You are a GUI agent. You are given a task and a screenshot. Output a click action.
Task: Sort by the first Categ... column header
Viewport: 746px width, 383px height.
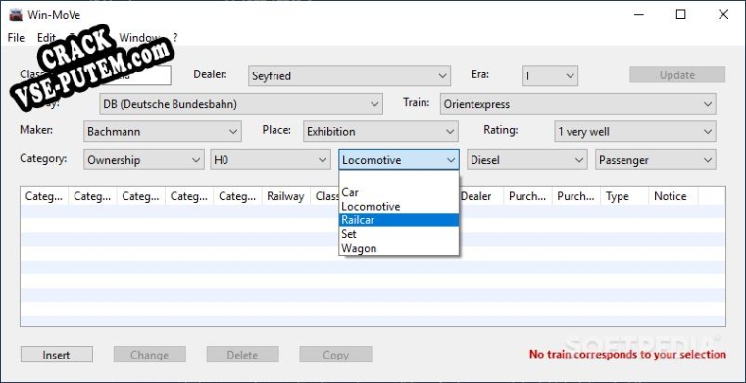(x=44, y=196)
